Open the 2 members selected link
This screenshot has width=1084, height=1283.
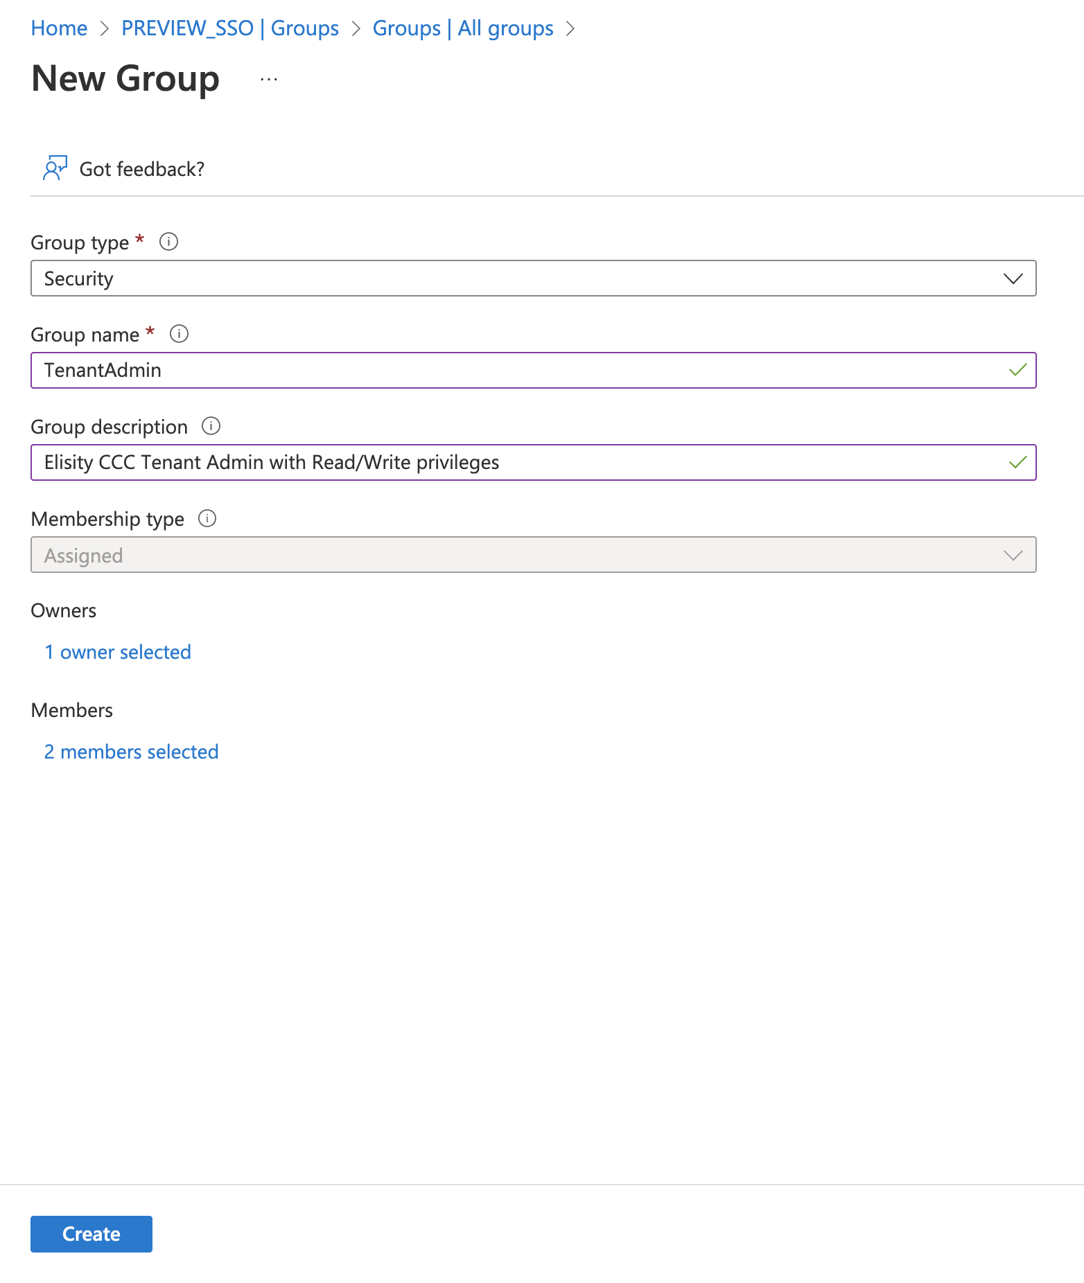(x=132, y=752)
